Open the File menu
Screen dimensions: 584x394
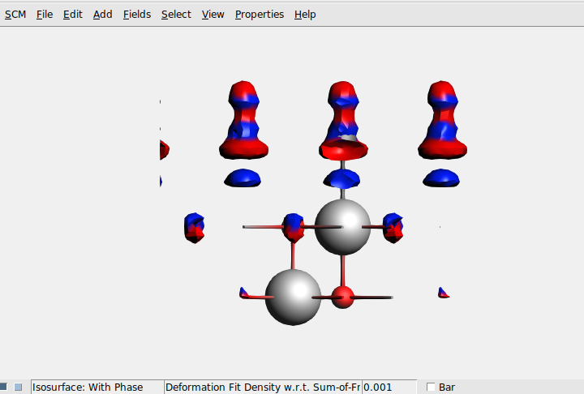pyautogui.click(x=44, y=15)
